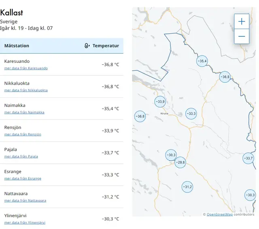Click the Temperatur column header label

(x=106, y=46)
